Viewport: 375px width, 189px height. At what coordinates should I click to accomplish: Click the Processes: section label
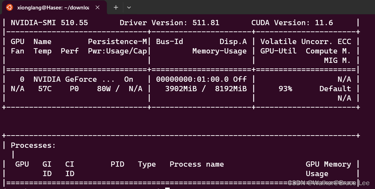pyautogui.click(x=33, y=145)
